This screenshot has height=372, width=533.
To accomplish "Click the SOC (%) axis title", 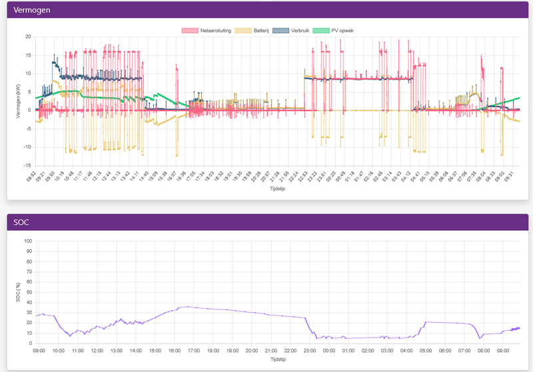I will [18, 292].
